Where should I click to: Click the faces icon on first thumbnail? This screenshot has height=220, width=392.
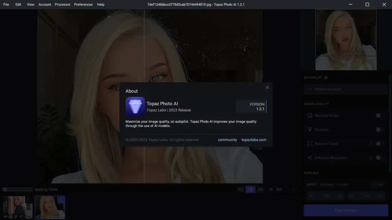point(6,216)
